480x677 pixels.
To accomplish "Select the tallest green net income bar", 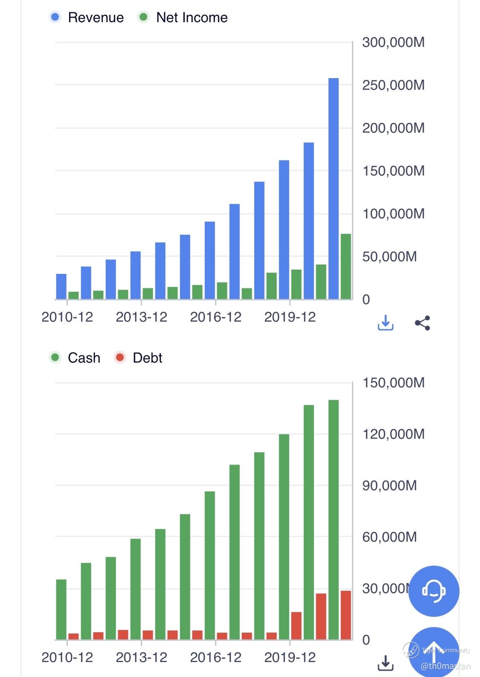I will 346,266.
